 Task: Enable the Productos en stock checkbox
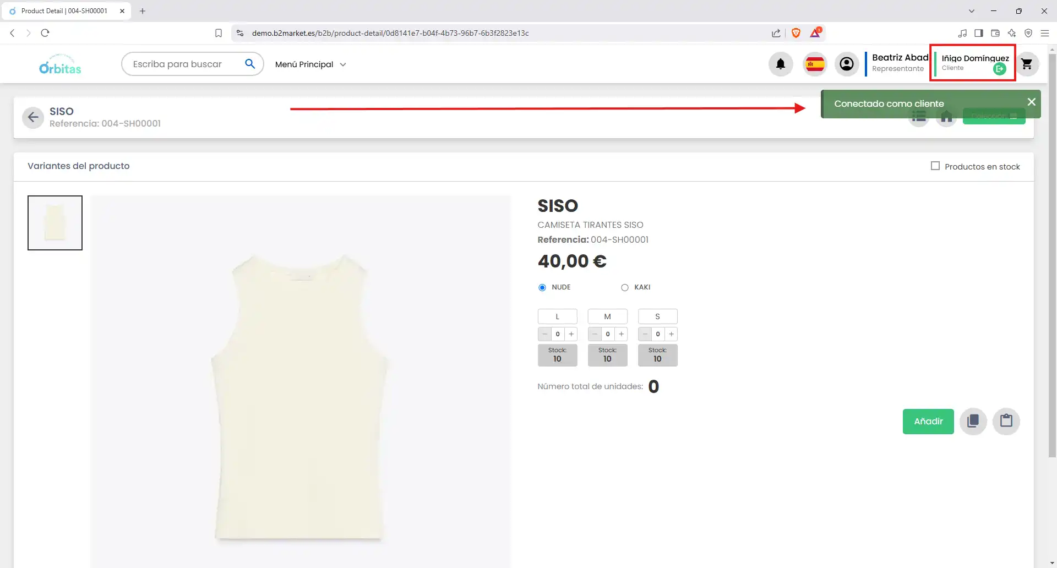click(935, 166)
